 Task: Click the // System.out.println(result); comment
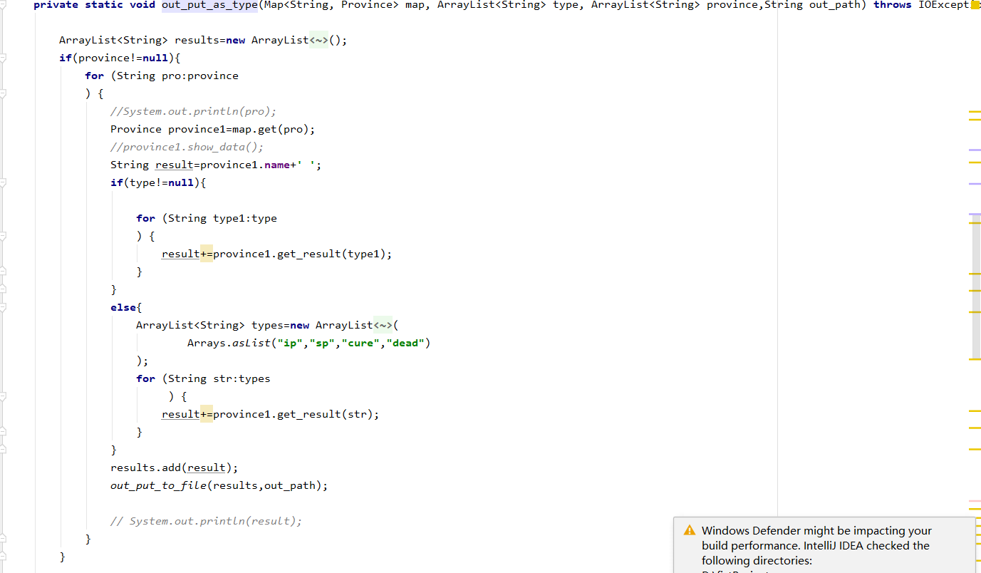[206, 521]
